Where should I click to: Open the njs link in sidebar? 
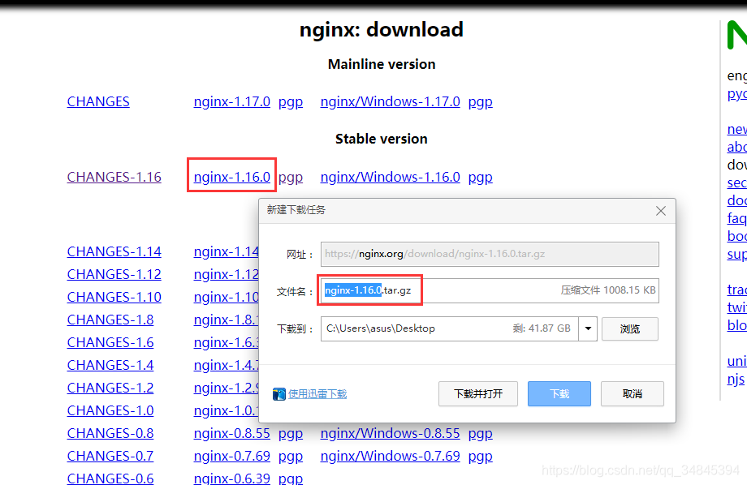point(736,380)
